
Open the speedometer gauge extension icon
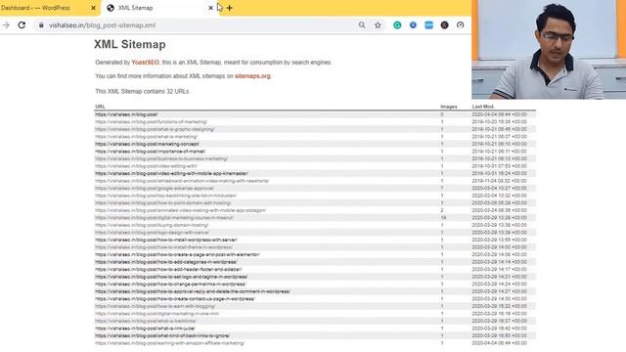click(x=461, y=25)
